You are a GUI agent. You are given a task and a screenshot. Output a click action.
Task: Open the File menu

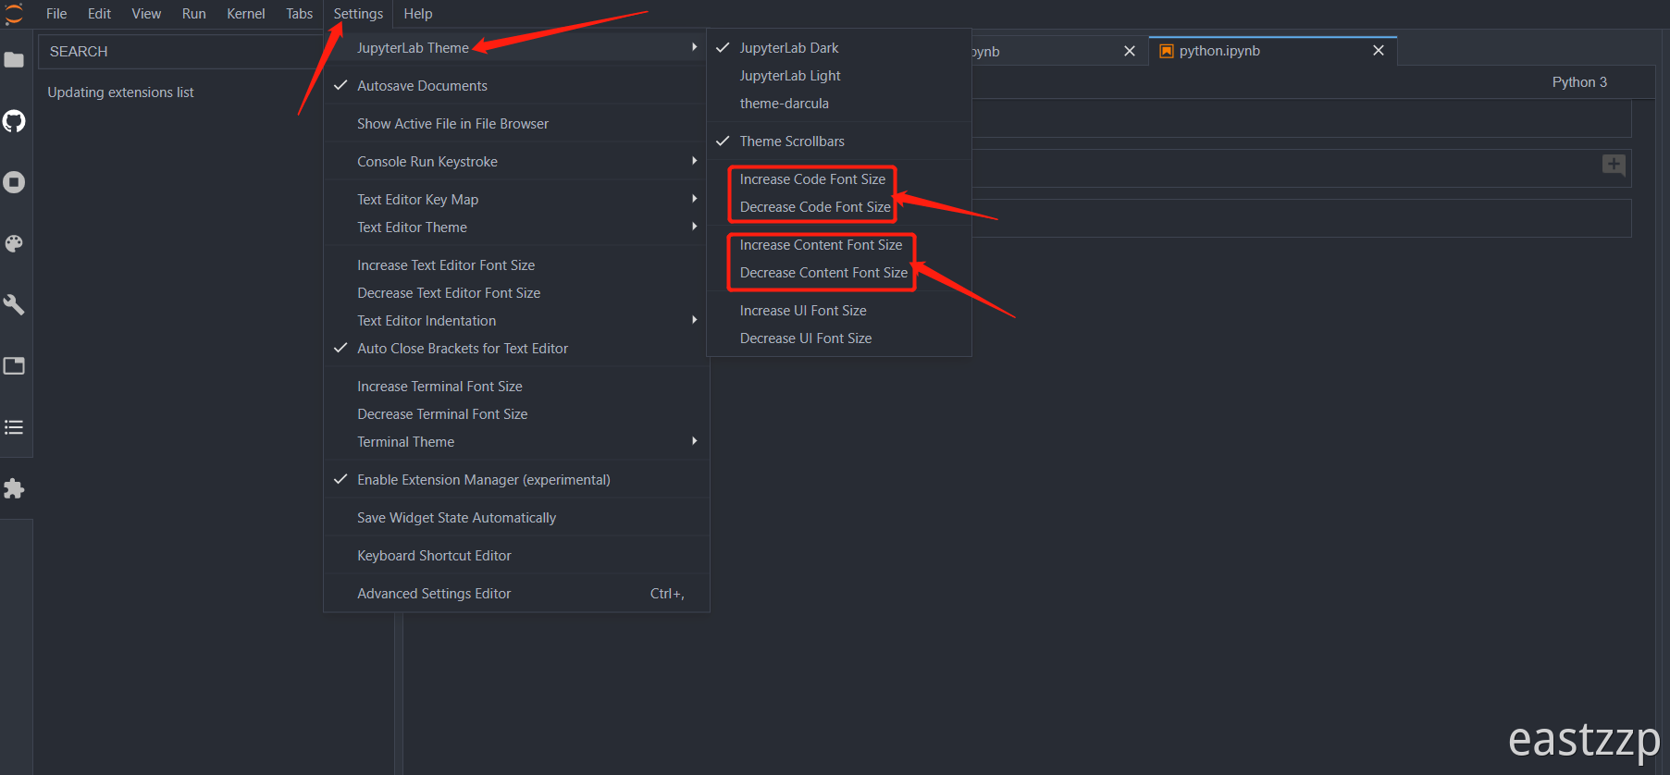point(56,14)
